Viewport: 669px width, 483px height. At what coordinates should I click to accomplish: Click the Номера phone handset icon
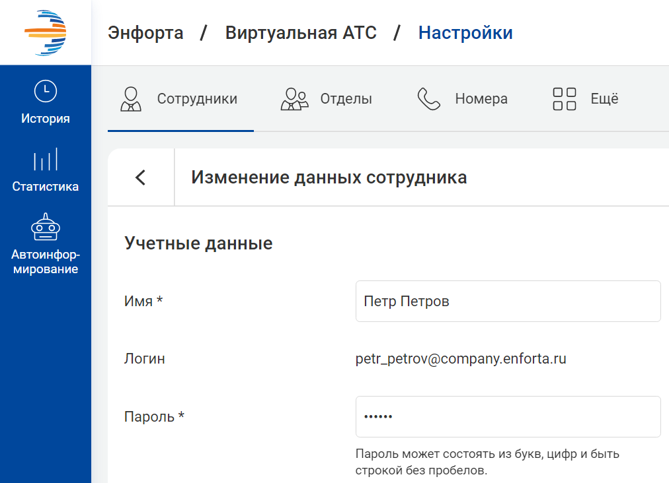tap(428, 99)
